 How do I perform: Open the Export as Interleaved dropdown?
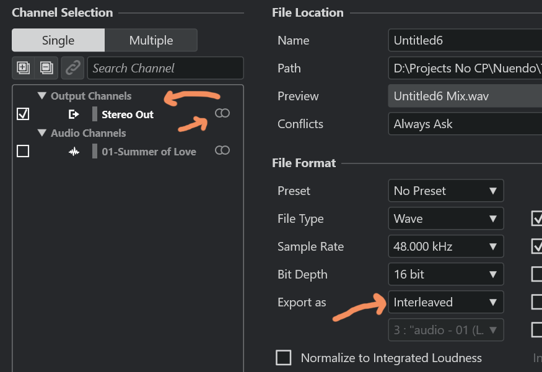[x=445, y=302]
